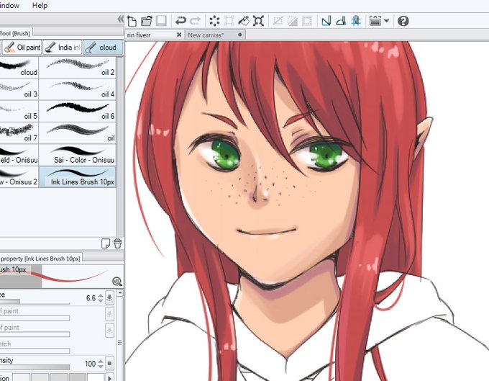Select the India ink sub tool group

click(x=63, y=48)
